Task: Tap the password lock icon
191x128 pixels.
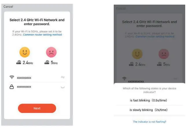Action: tap(12, 87)
